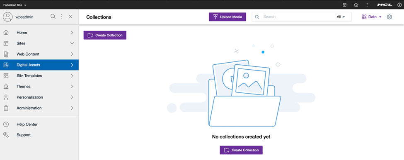The width and height of the screenshot is (404, 160).
Task: Expand the Web Content chevron
Action: [72, 54]
